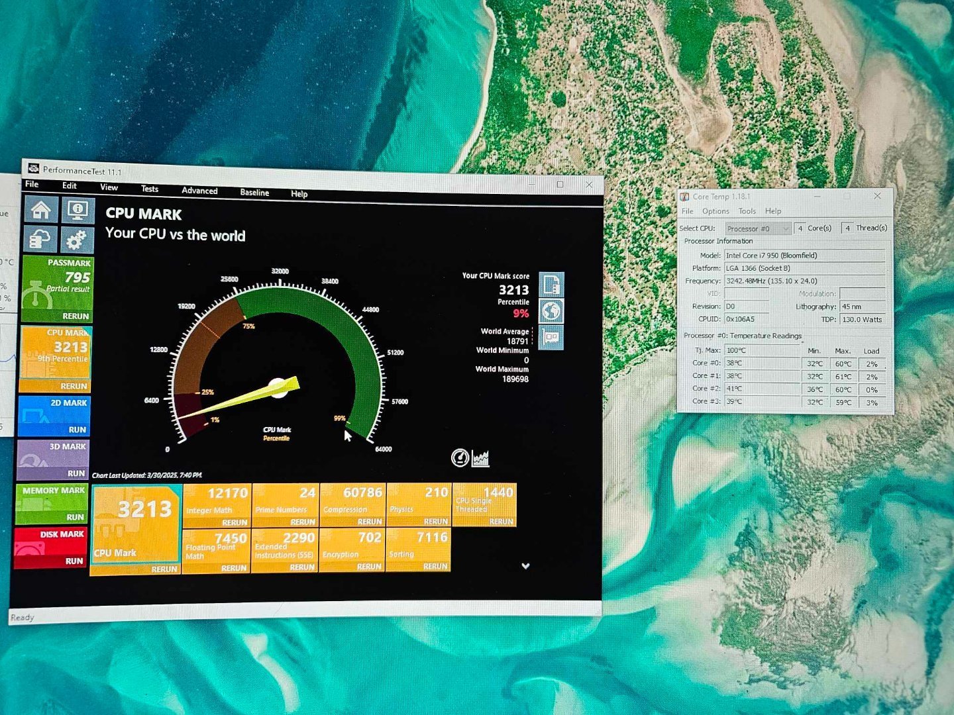Run the 2D Mark test
Image resolution: width=954 pixels, height=715 pixels.
(77, 430)
